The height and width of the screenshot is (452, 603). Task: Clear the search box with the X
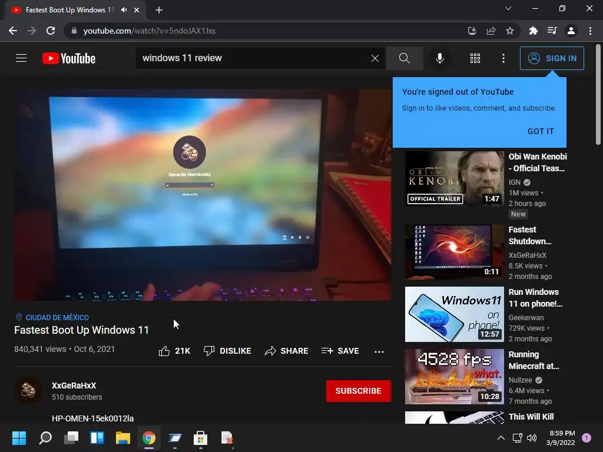[375, 58]
